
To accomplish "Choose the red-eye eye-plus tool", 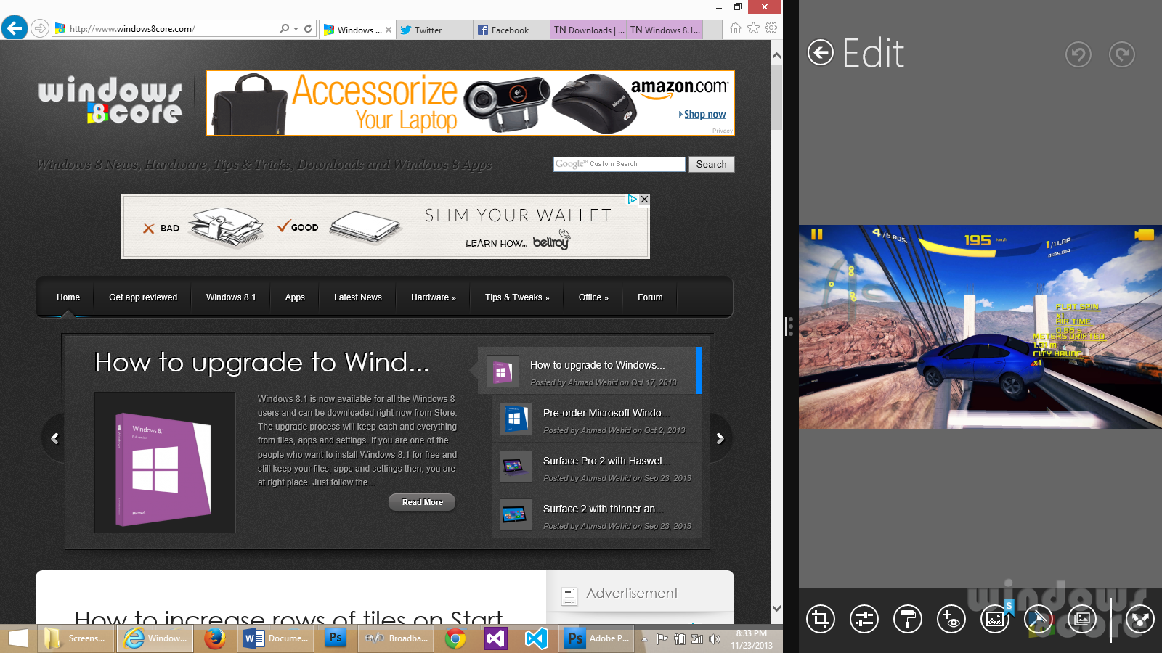I will tap(951, 619).
